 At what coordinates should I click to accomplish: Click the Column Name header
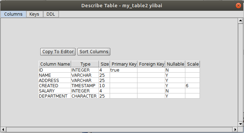pos(55,64)
